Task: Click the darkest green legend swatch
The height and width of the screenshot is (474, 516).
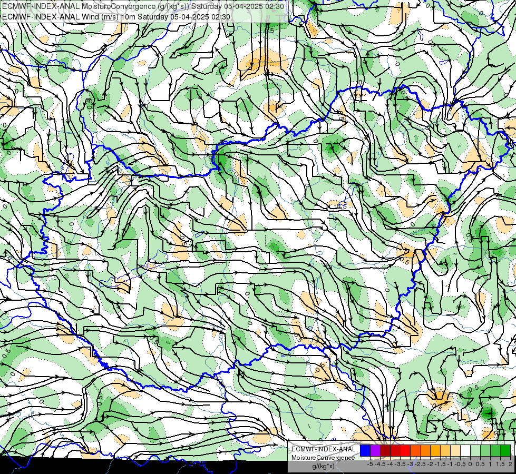Action: pos(505,450)
